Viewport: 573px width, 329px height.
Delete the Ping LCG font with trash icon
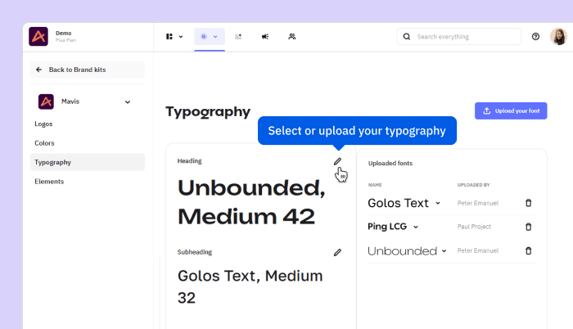click(528, 227)
